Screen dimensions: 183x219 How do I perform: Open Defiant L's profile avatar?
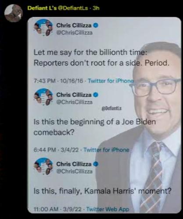[x=13, y=13]
